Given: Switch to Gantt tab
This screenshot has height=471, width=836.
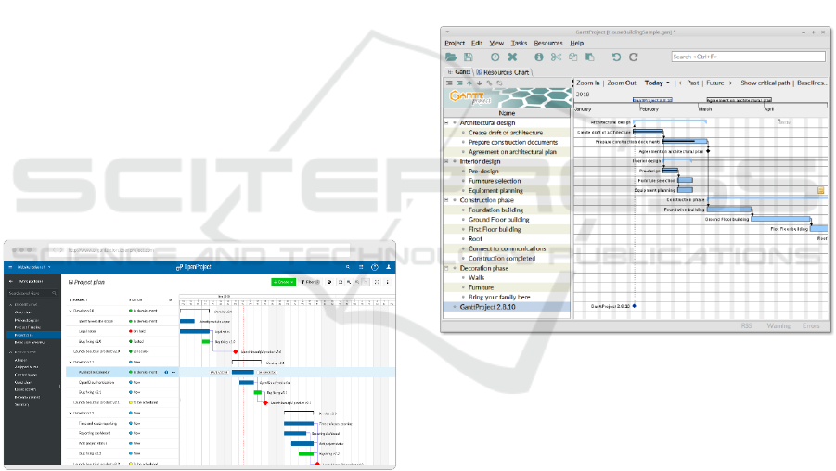Looking at the screenshot, I should coord(459,72).
